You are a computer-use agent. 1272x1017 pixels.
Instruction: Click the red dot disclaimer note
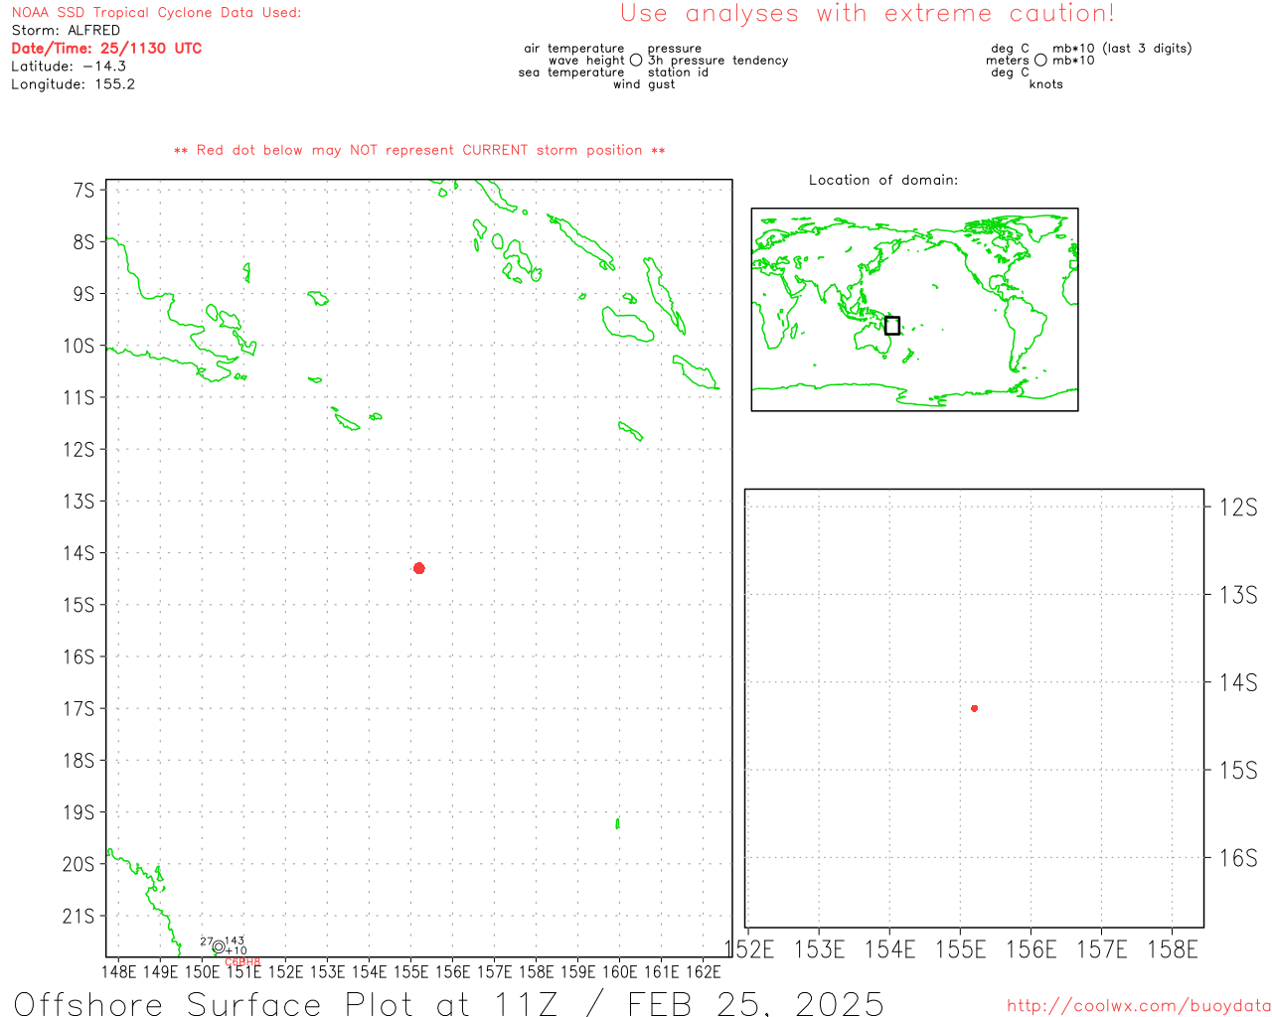pyautogui.click(x=419, y=150)
